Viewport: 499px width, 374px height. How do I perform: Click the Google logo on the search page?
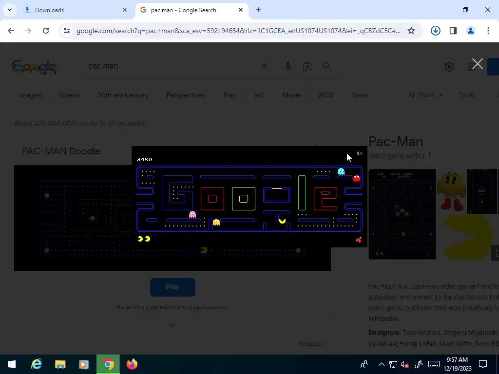pos(34,66)
